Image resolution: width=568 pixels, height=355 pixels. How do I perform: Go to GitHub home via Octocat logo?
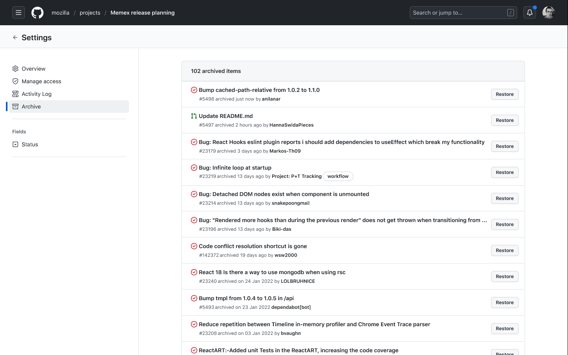pos(37,13)
